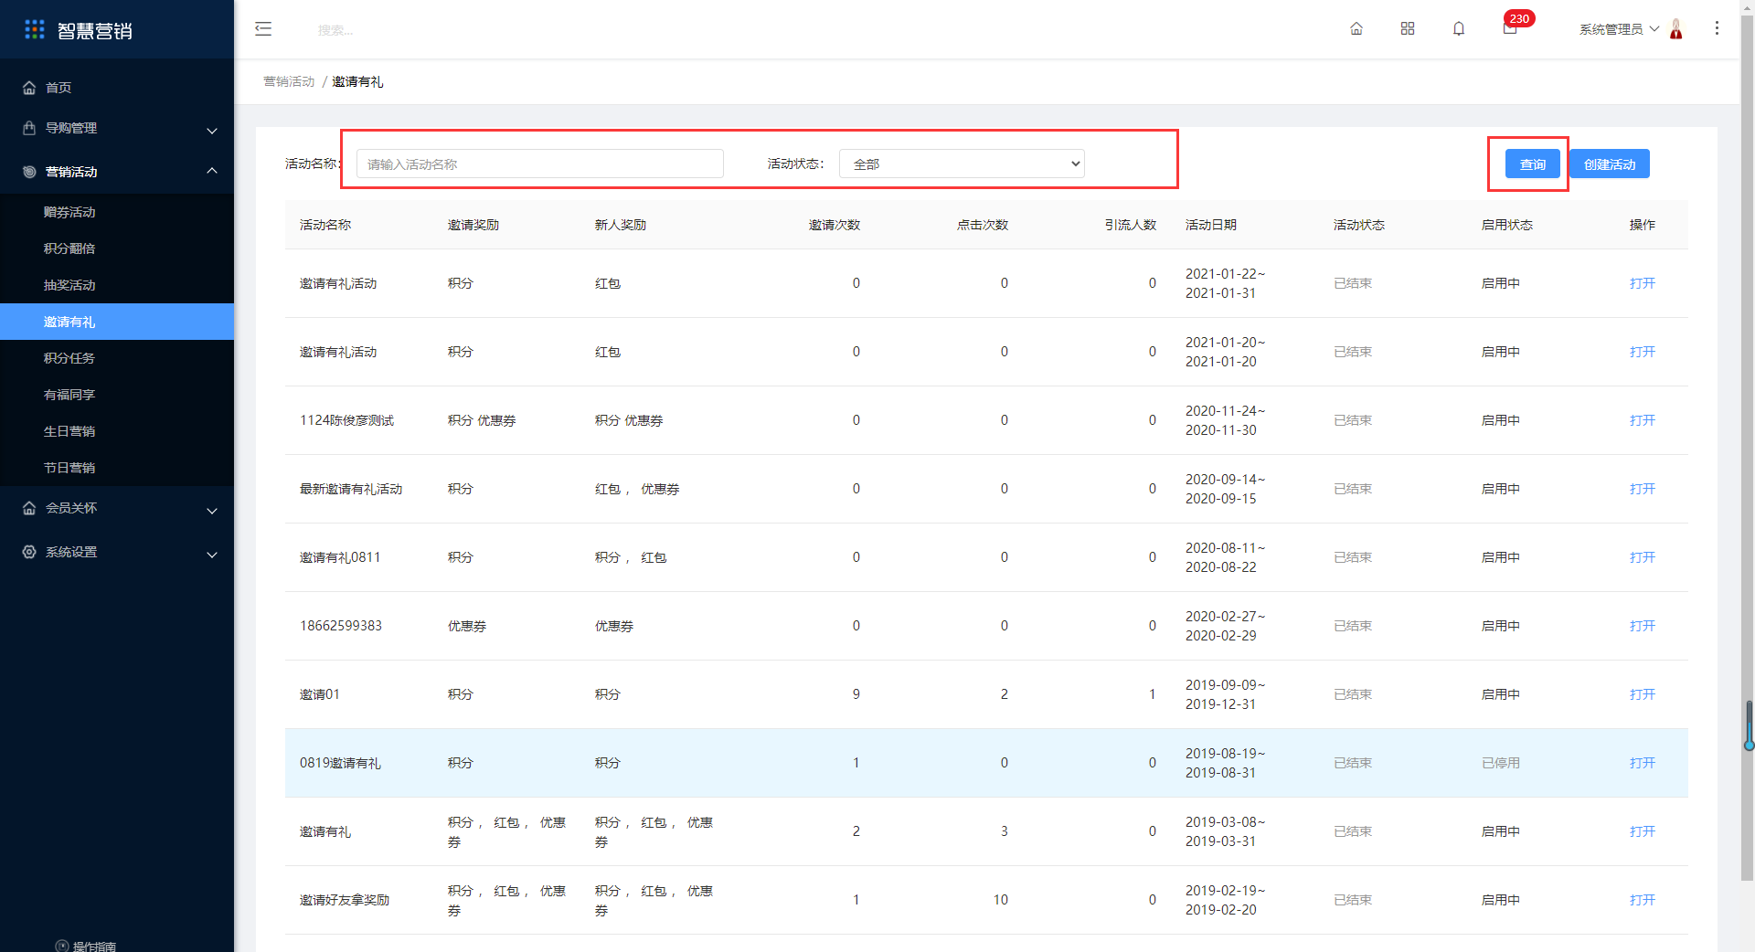Click 打开 for 邀请01 row

tap(1642, 694)
